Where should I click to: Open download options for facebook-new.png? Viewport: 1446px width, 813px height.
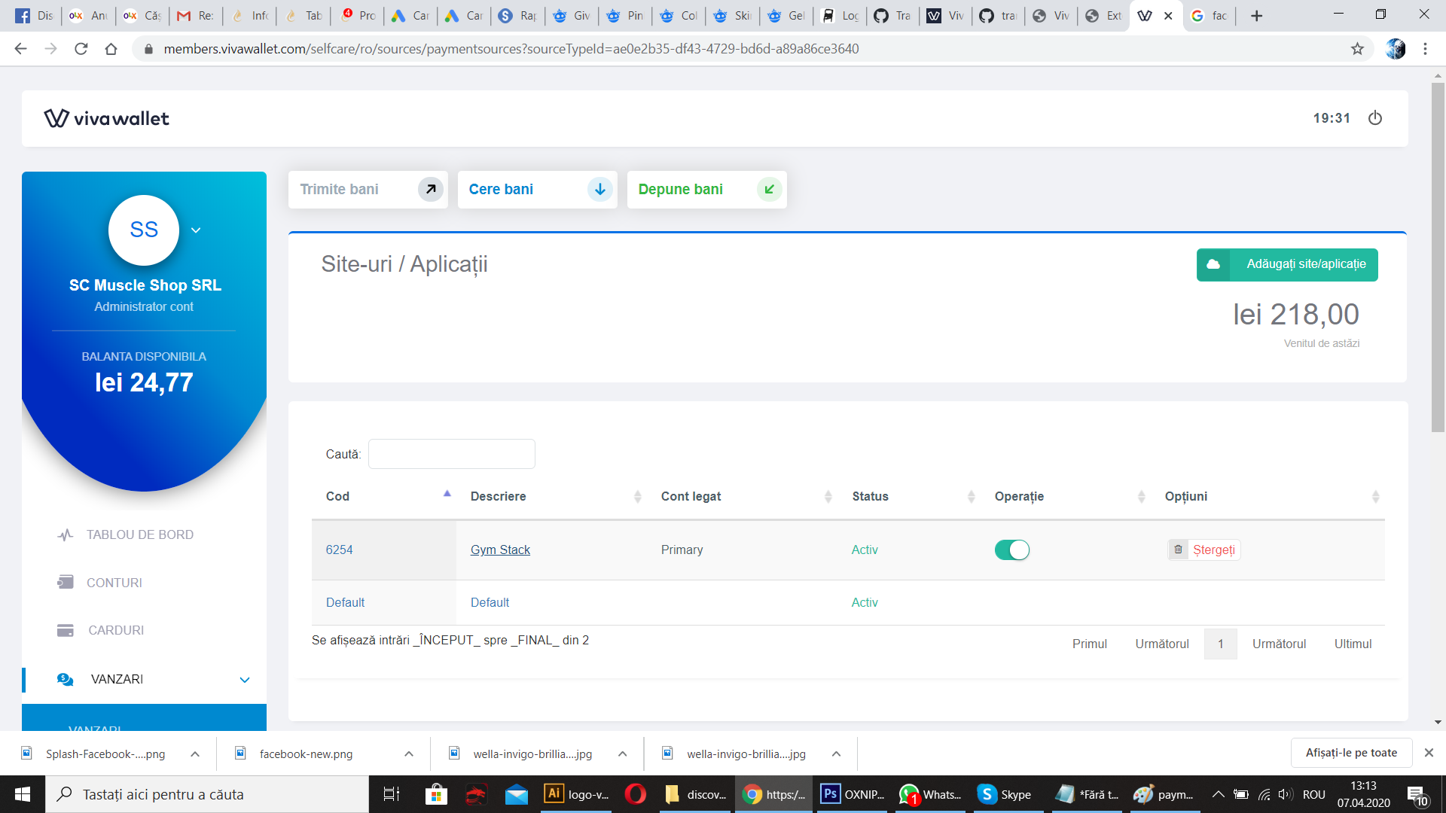tap(409, 754)
